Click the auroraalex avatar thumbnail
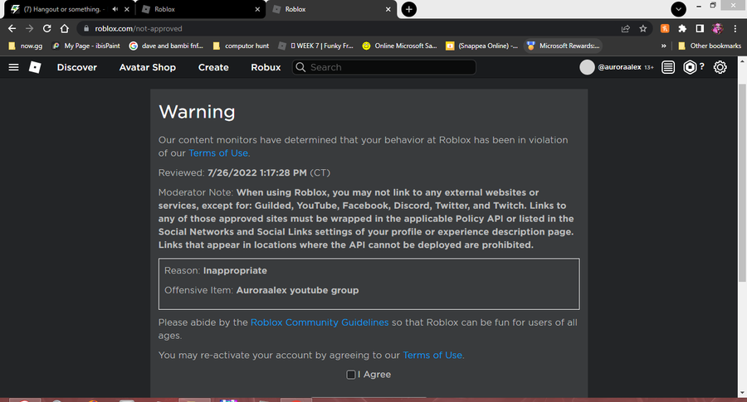Viewport: 747px width, 402px height. point(587,67)
